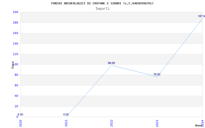Click the chart title PARCHI ARCHEOLOGICI DI CROTONE E SIBARI
205x128 pixels.
point(102,3)
